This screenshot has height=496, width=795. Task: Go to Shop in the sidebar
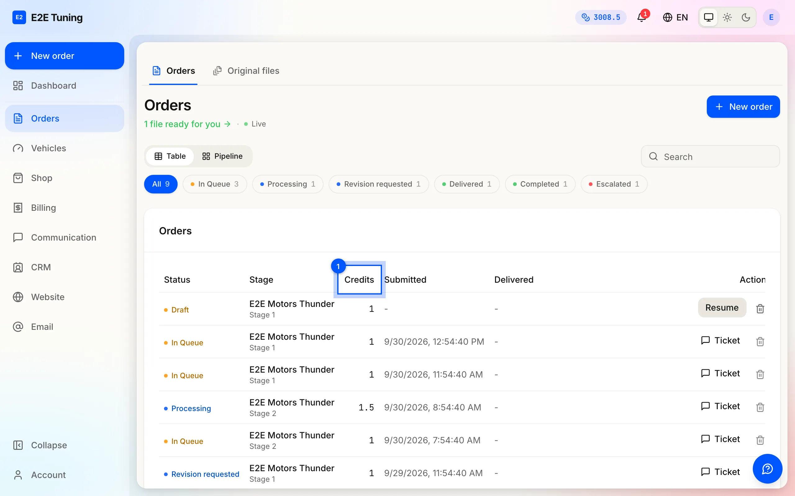(64, 178)
